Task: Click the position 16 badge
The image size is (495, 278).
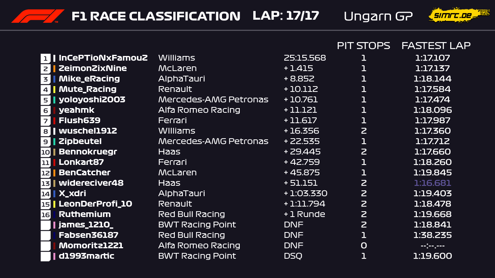Action: (46, 215)
